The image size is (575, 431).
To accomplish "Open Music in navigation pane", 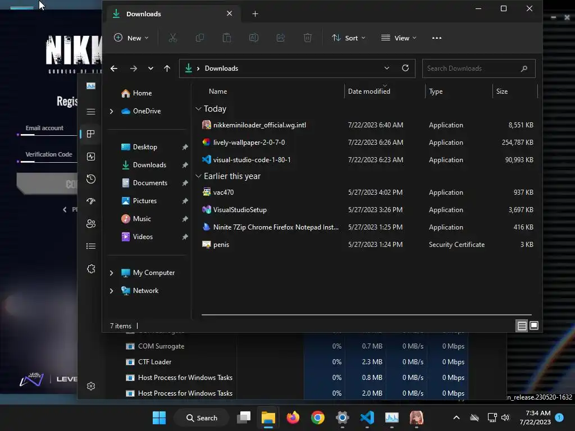I will [136, 219].
